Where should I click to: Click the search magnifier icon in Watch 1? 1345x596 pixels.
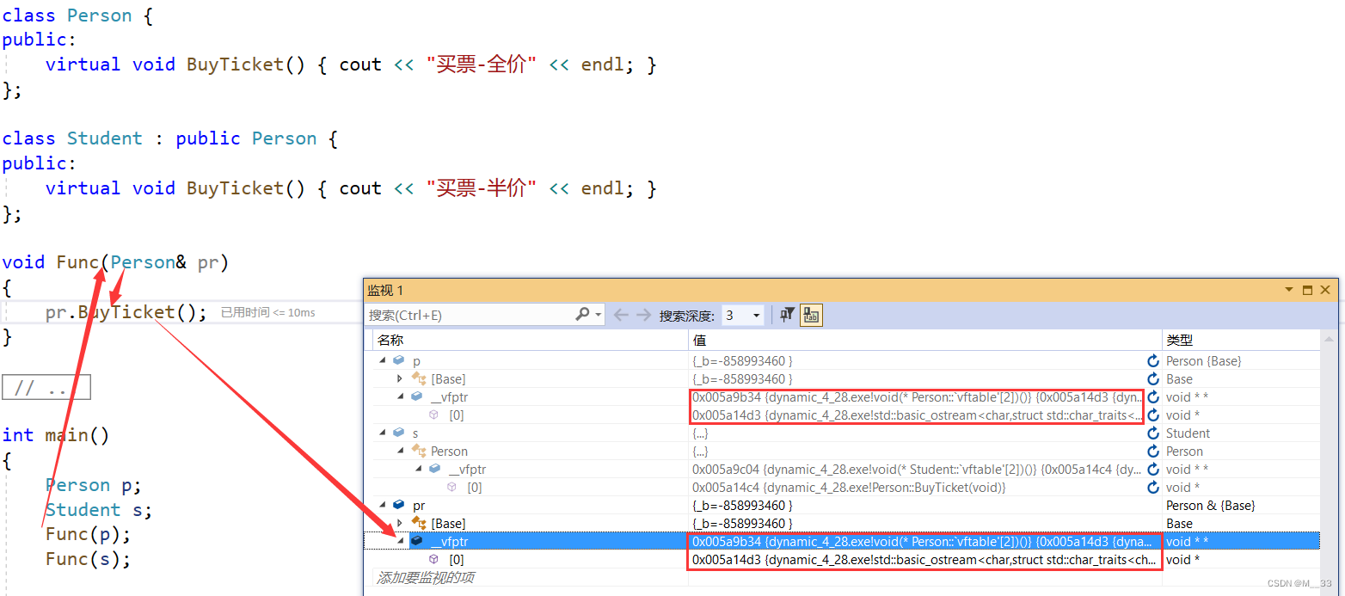[583, 315]
